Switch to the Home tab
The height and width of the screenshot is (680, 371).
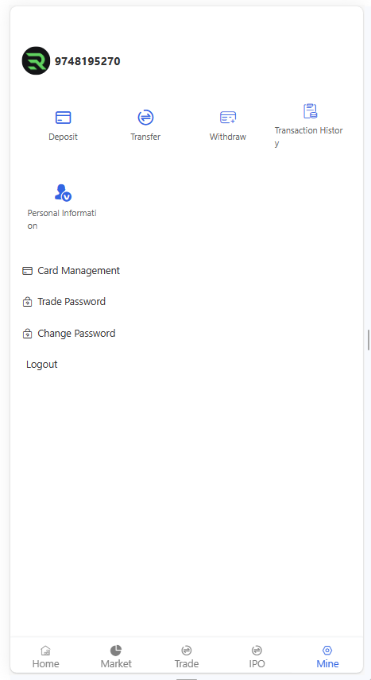[45, 657]
